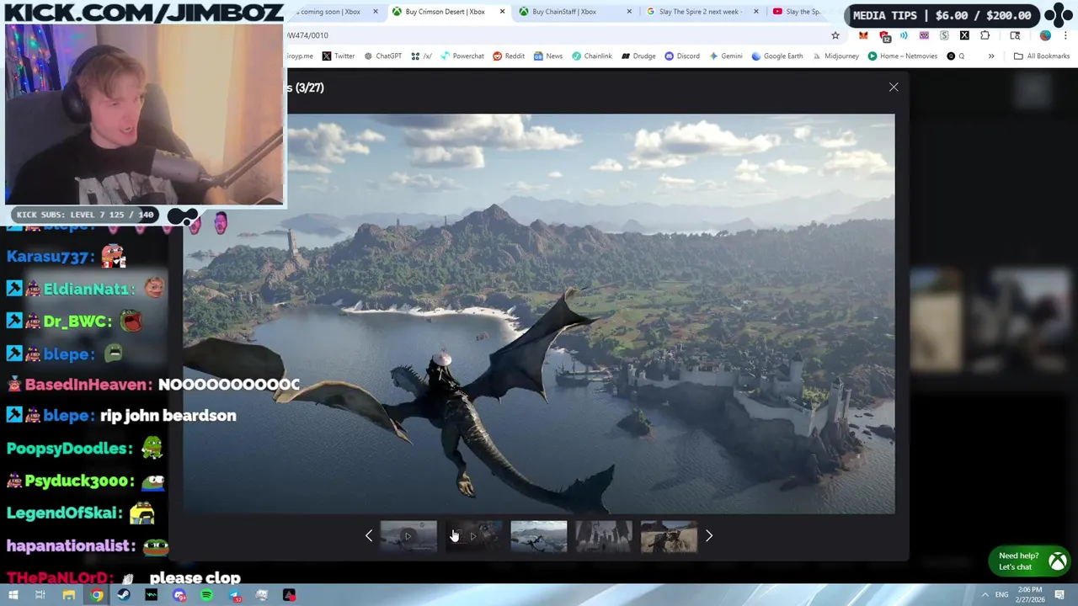
Task: Open the Discord bookmark
Action: (x=682, y=56)
